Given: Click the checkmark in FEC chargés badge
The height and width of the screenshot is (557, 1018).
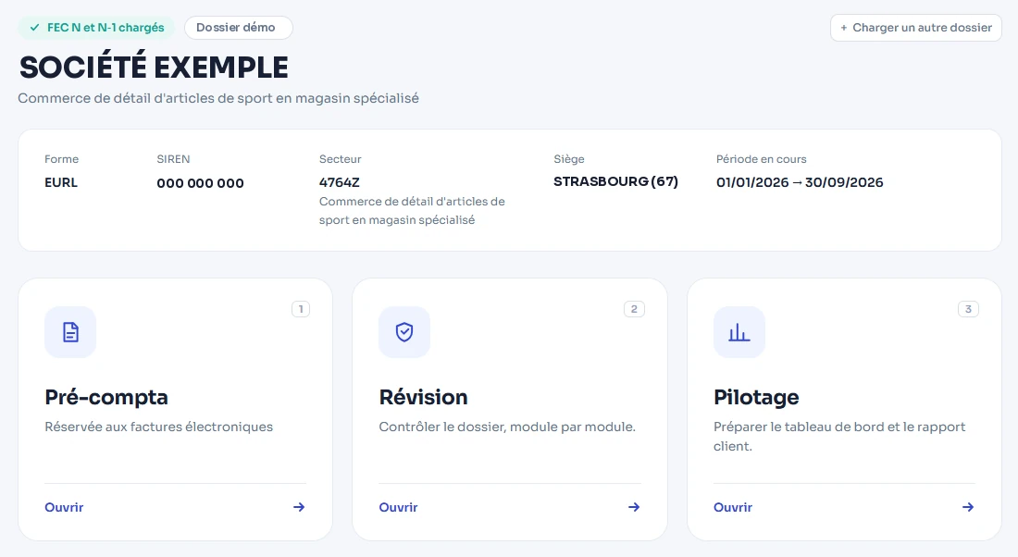Looking at the screenshot, I should pos(34,27).
